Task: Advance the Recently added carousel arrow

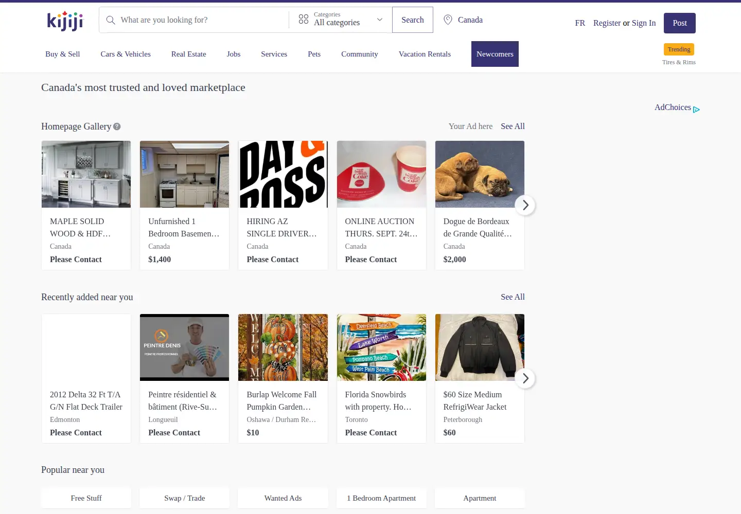Action: coord(525,378)
